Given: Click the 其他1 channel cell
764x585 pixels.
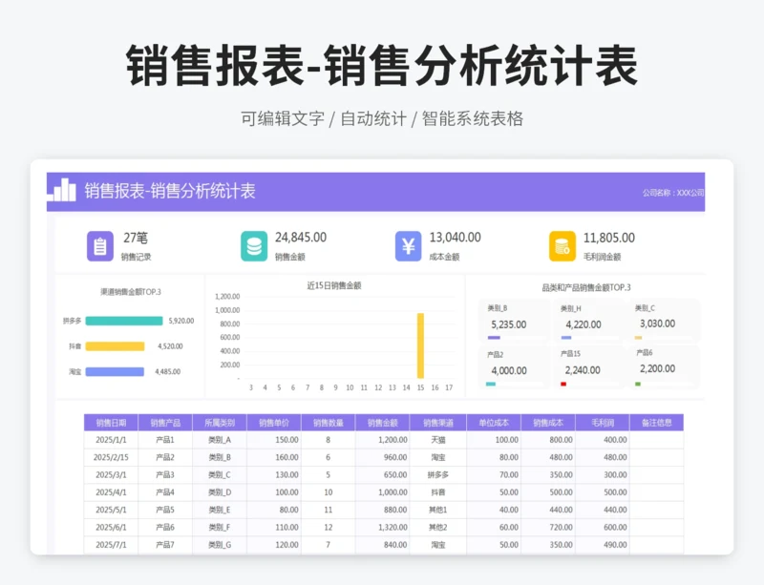Looking at the screenshot, I should click(438, 510).
